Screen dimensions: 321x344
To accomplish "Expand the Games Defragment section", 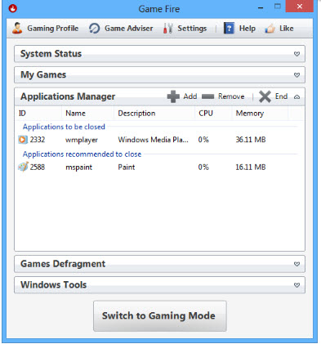I will tap(296, 264).
